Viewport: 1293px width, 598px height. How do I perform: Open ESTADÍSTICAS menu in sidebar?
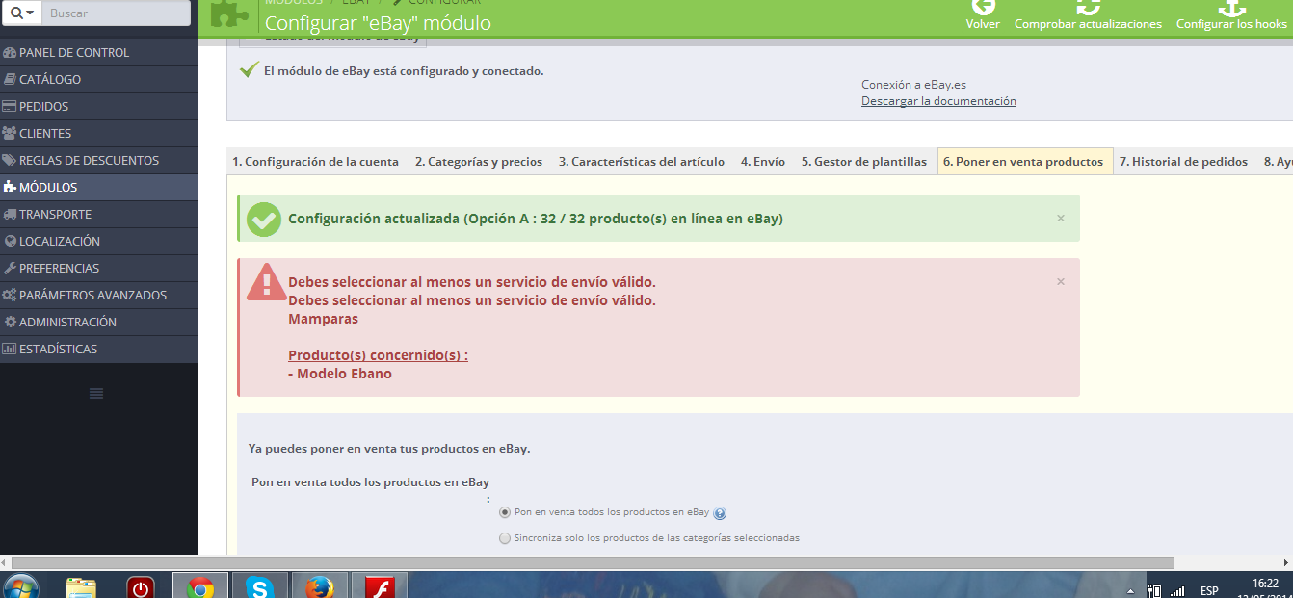[x=98, y=349]
